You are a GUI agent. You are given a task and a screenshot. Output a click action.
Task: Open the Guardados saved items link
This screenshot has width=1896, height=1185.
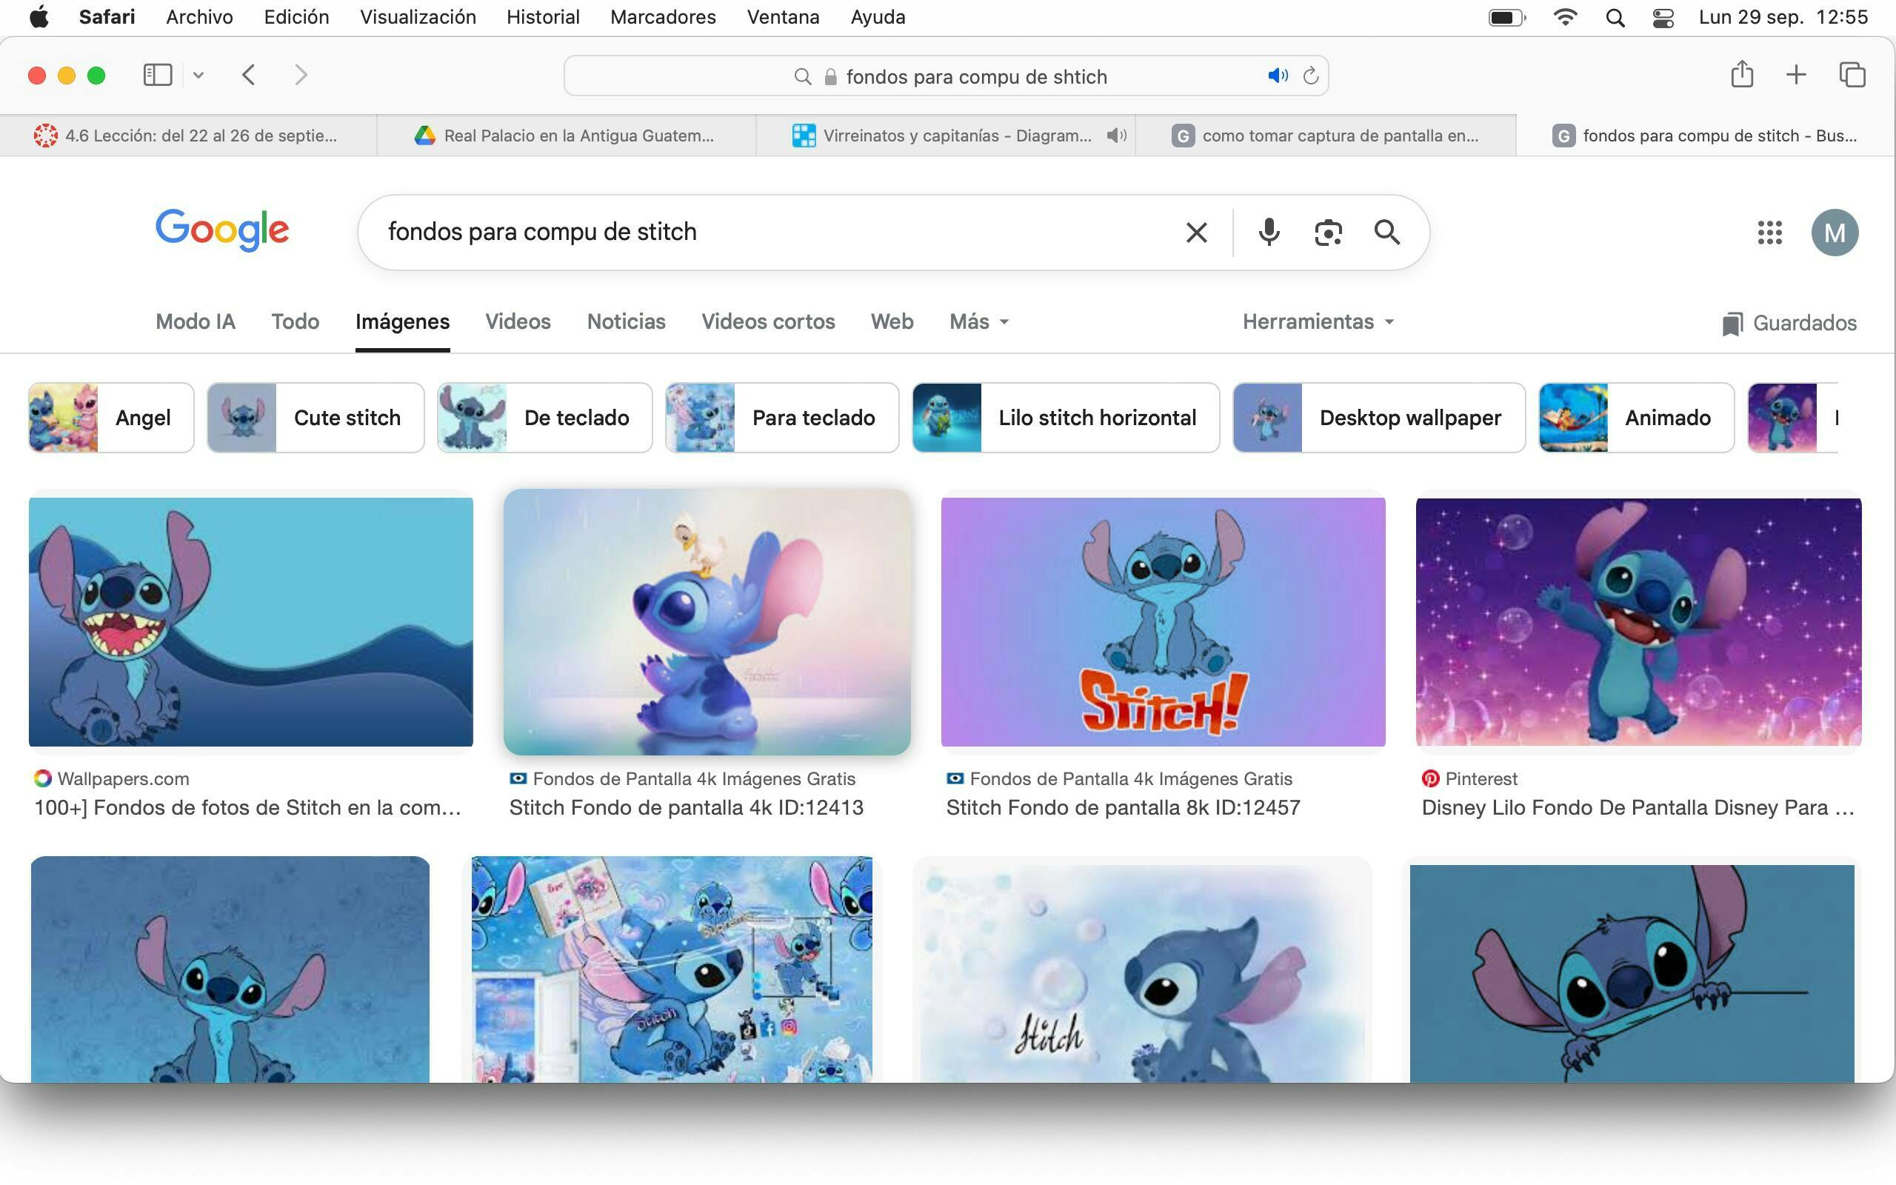[x=1789, y=323]
